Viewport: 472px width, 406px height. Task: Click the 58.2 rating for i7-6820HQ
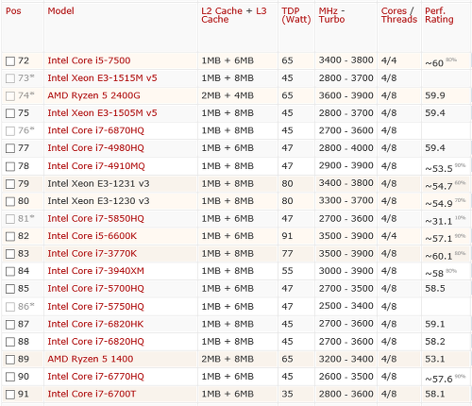[435, 342]
